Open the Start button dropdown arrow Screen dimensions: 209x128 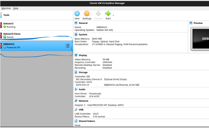[x=113, y=15]
